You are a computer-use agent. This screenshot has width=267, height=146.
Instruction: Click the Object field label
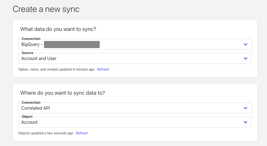(27, 117)
